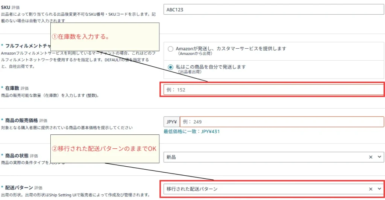The image size is (385, 200).
Task: Open the 商品の状態 combo box showing 新品
Action: pos(263,157)
